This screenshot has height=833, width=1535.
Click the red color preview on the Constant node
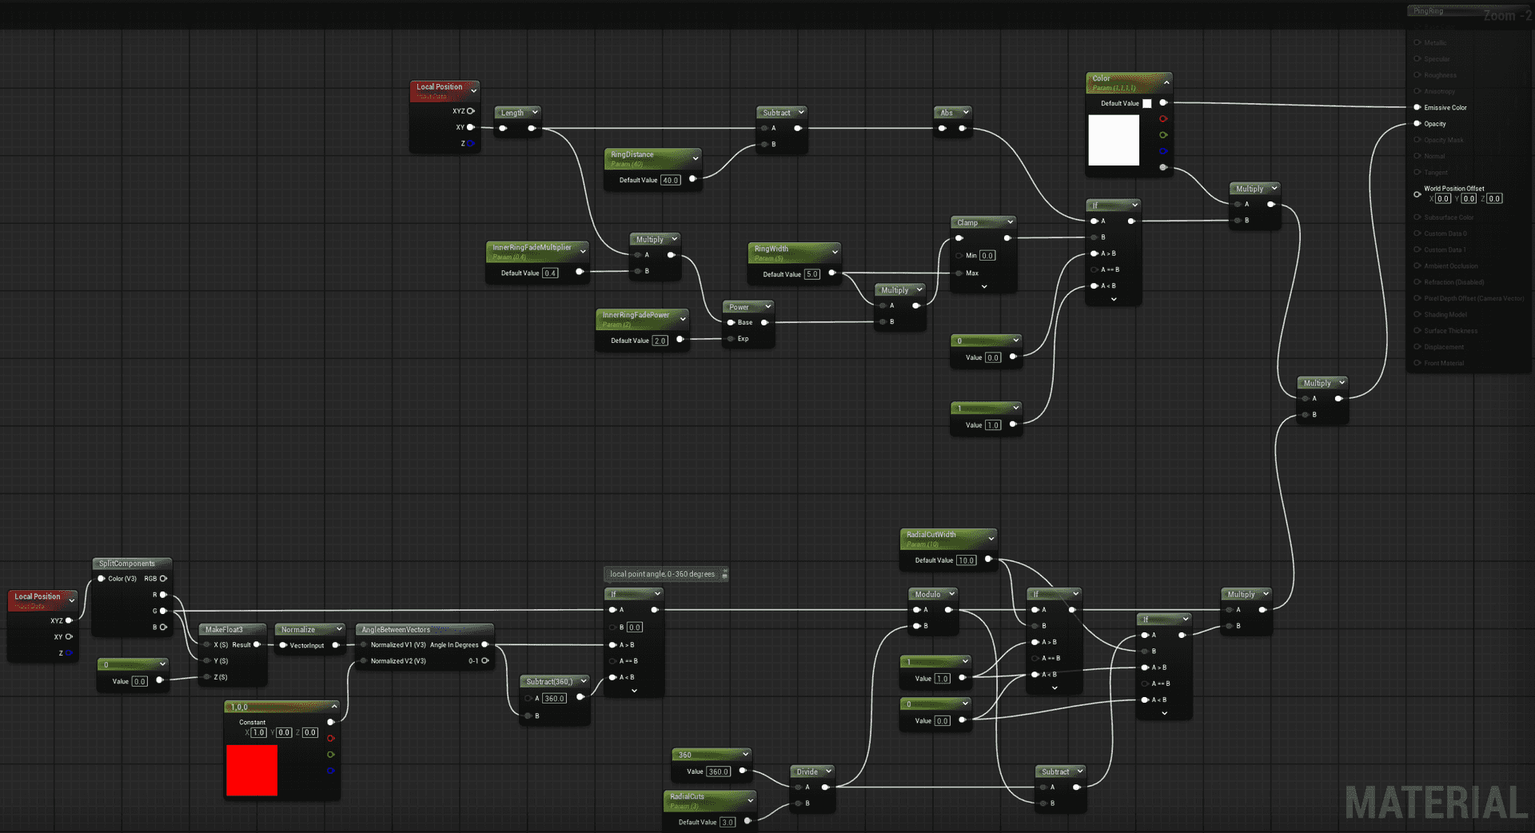[252, 770]
